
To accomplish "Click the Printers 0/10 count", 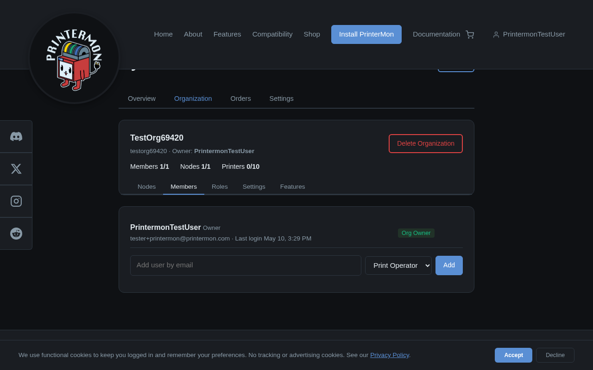I will (240, 166).
